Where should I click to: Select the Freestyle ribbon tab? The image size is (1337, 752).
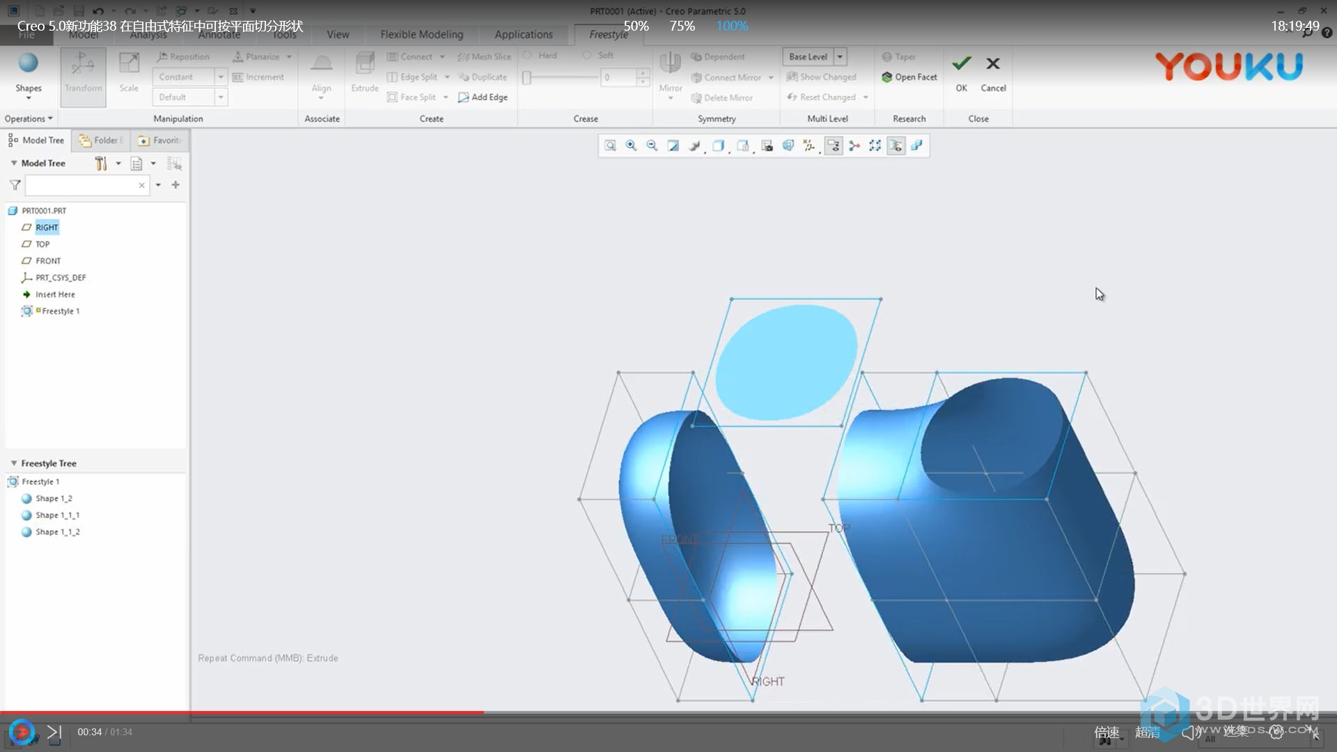click(x=608, y=34)
